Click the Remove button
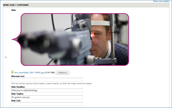This screenshot has width=172, height=108. 62,73
